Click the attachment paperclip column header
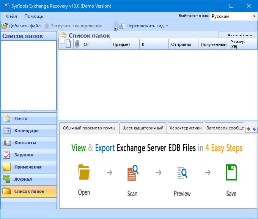Image resolution: width=258 pixels, height=219 pixels. coord(77,44)
